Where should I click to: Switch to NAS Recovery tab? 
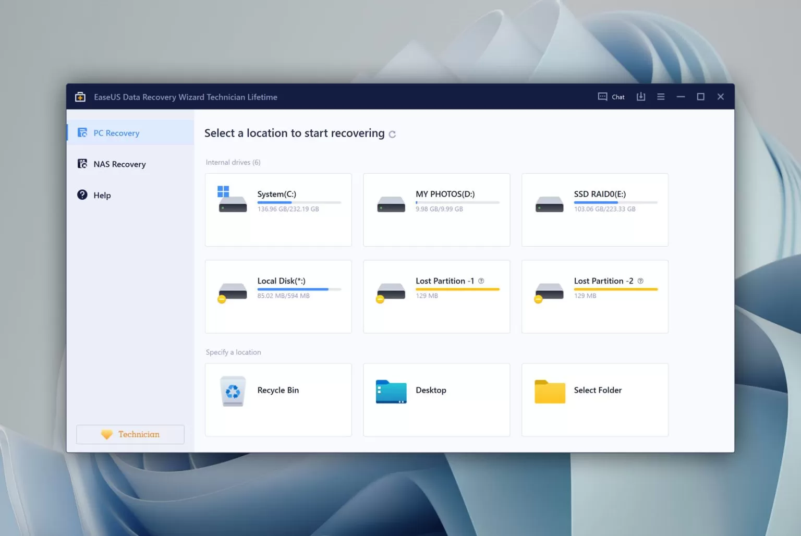(130, 164)
